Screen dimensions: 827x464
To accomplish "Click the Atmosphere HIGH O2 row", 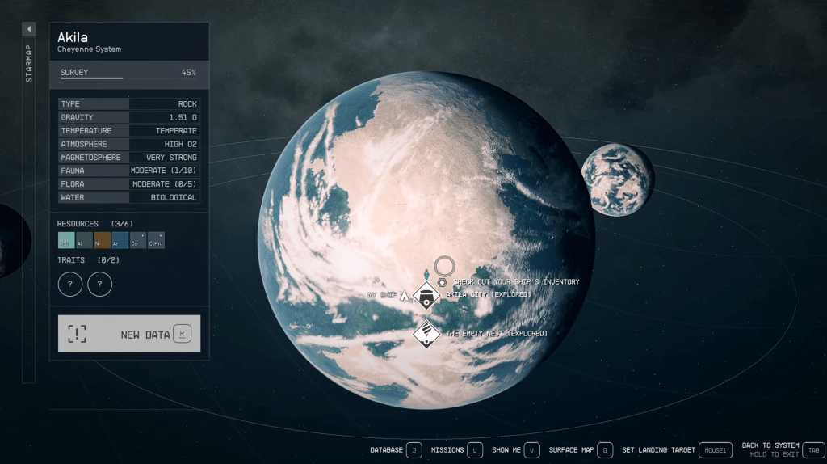I will [128, 144].
